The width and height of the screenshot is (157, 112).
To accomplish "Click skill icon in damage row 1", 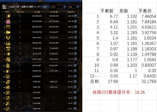I will click(8, 16).
